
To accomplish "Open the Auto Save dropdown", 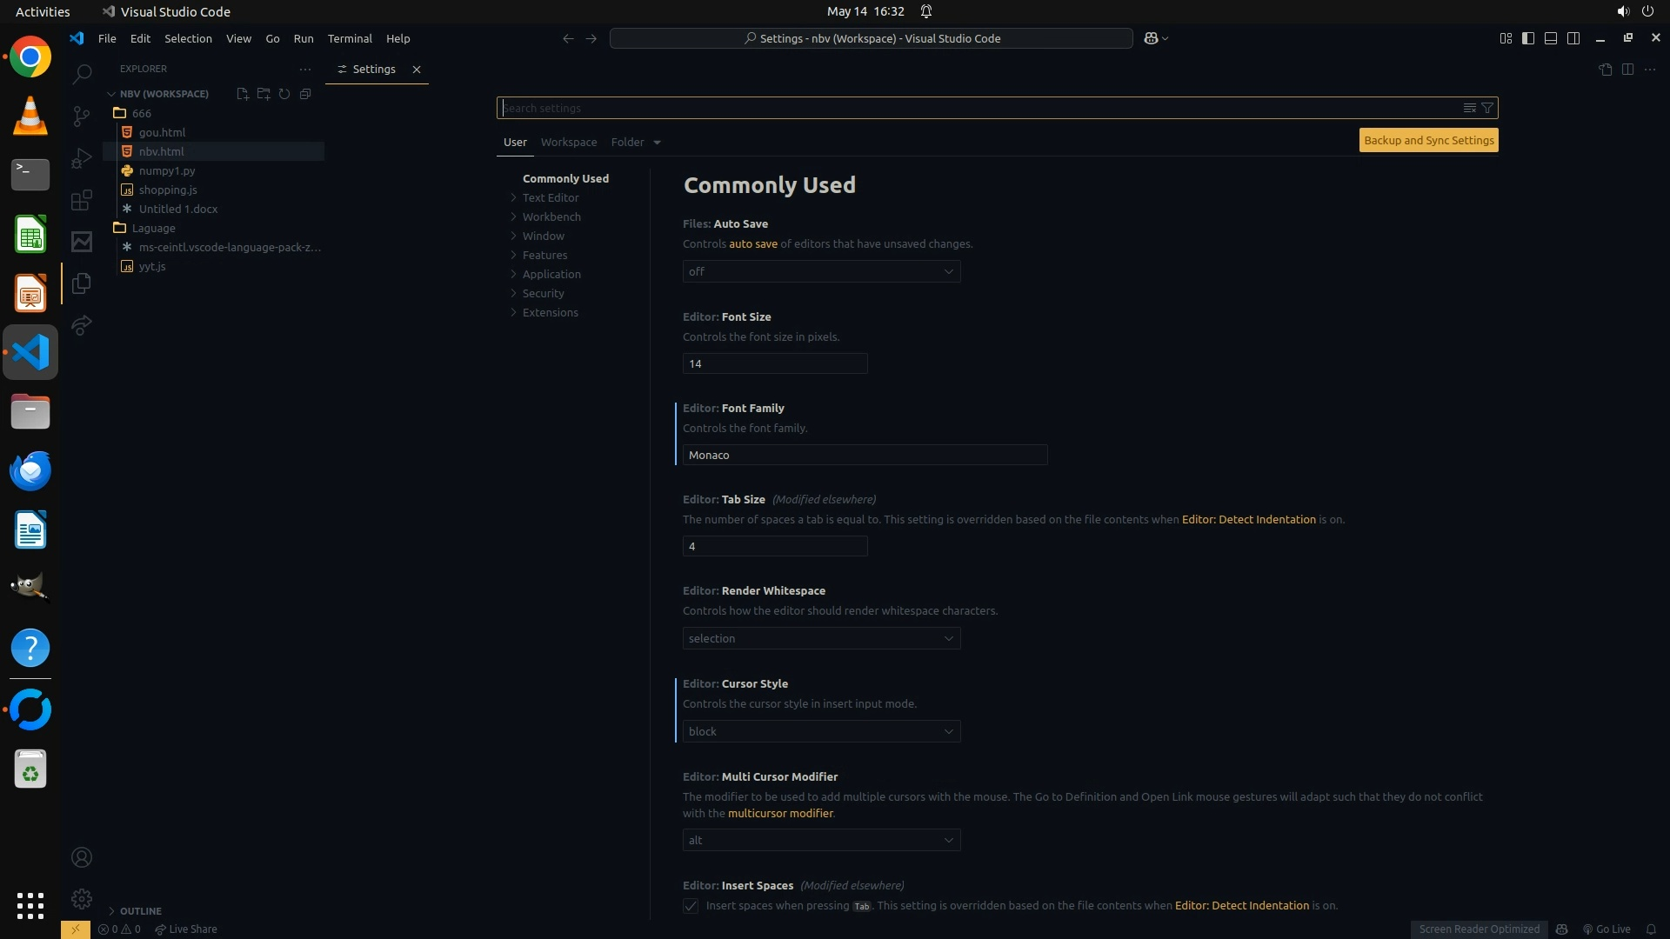I will [821, 271].
